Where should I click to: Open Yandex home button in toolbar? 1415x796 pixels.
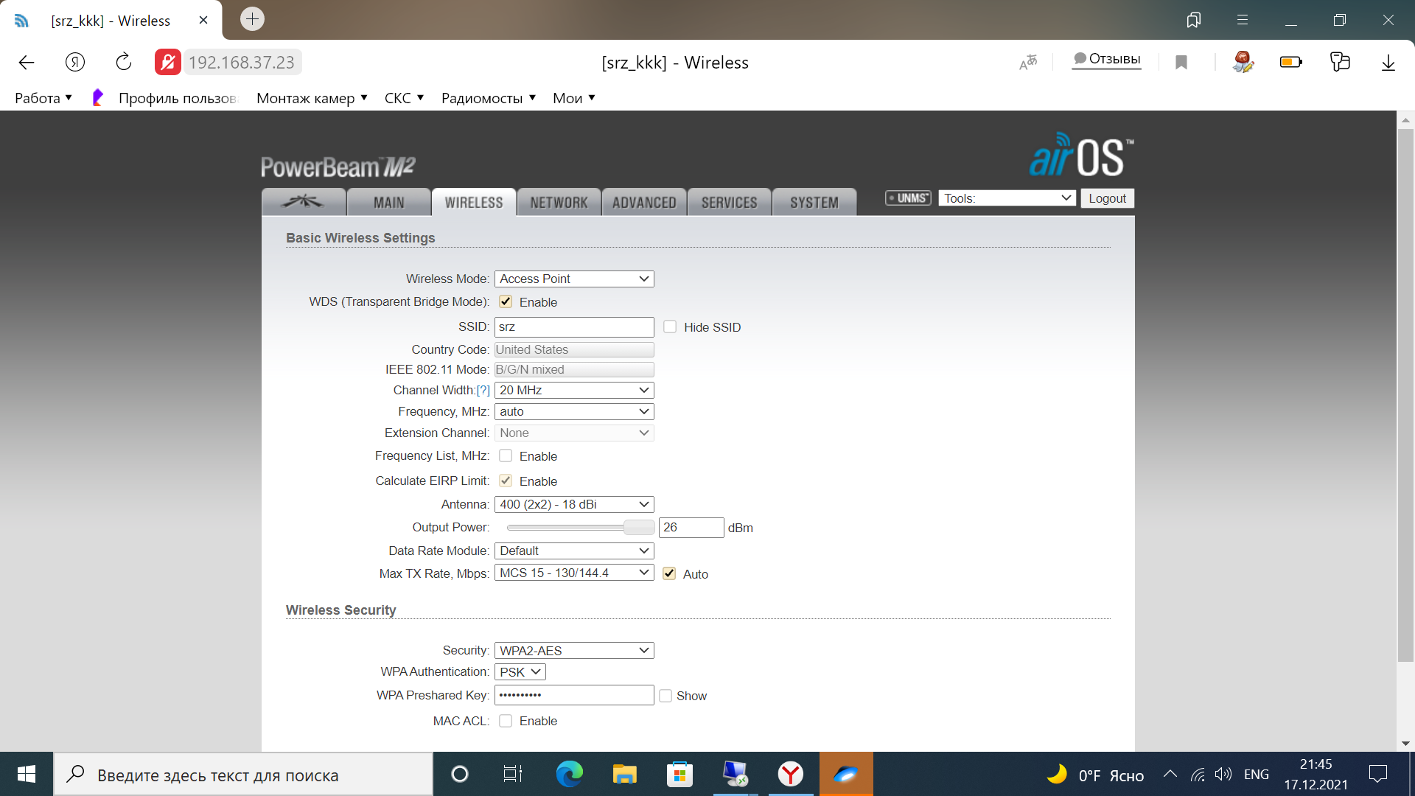75,63
